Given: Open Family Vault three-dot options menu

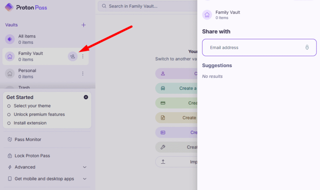Looking at the screenshot, I should (x=83, y=56).
